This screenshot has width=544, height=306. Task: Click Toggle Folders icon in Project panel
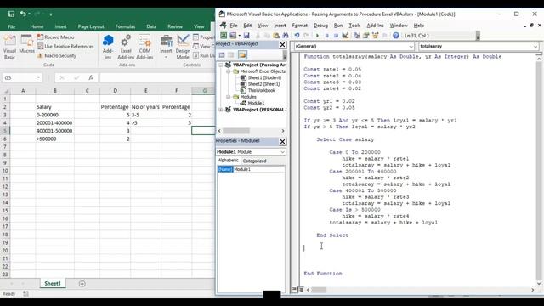tap(242, 54)
